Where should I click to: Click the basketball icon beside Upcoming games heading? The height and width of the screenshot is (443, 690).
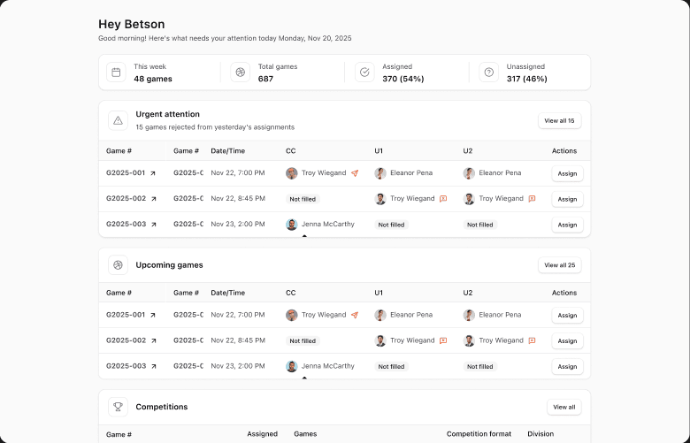click(118, 265)
